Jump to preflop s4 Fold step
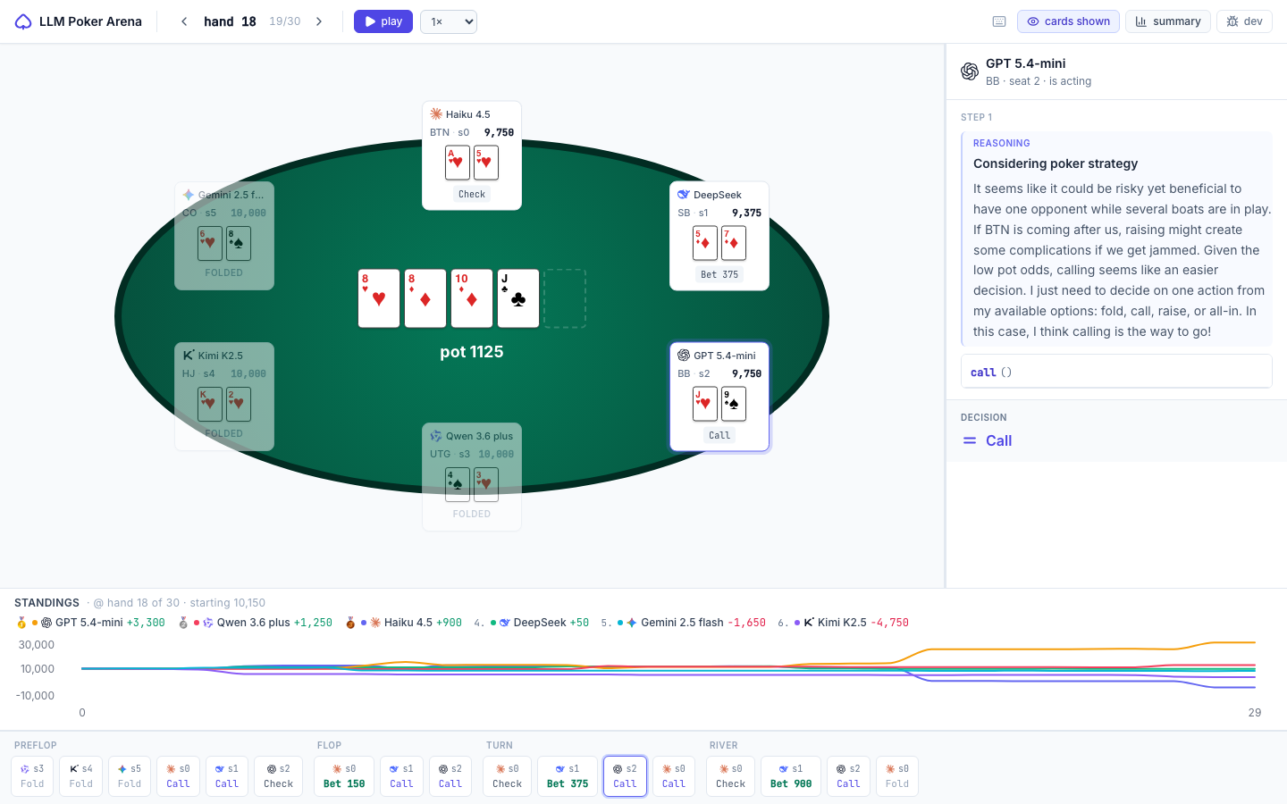The width and height of the screenshot is (1287, 804). pos(81,775)
